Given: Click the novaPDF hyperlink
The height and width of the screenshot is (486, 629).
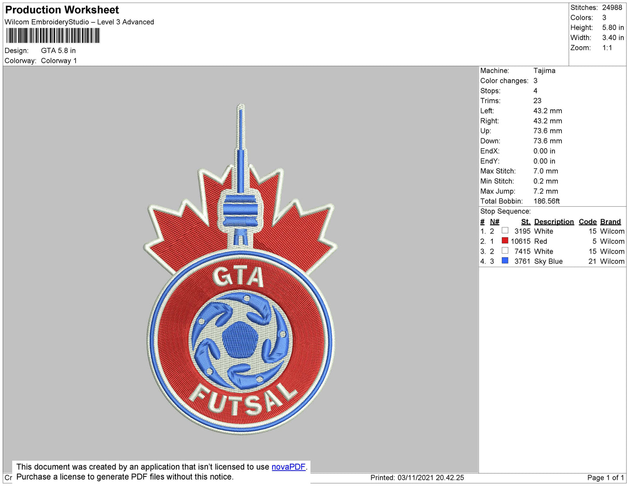Looking at the screenshot, I should 289,467.
